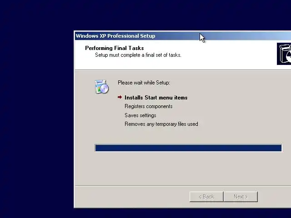Click the Windows setup logo in header

(284, 54)
